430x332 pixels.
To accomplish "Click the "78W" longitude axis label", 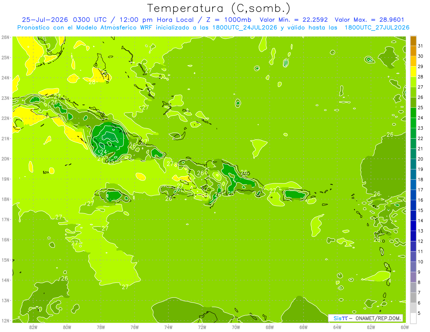I will tap(101, 327).
